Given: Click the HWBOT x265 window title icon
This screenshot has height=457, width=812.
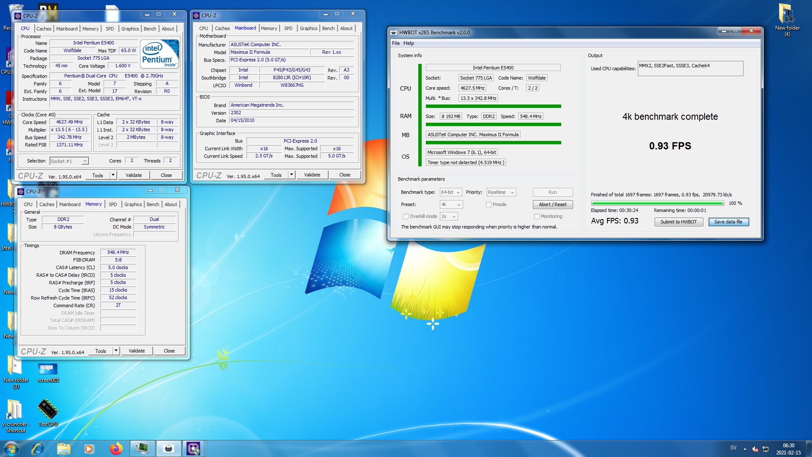Looking at the screenshot, I should click(394, 32).
